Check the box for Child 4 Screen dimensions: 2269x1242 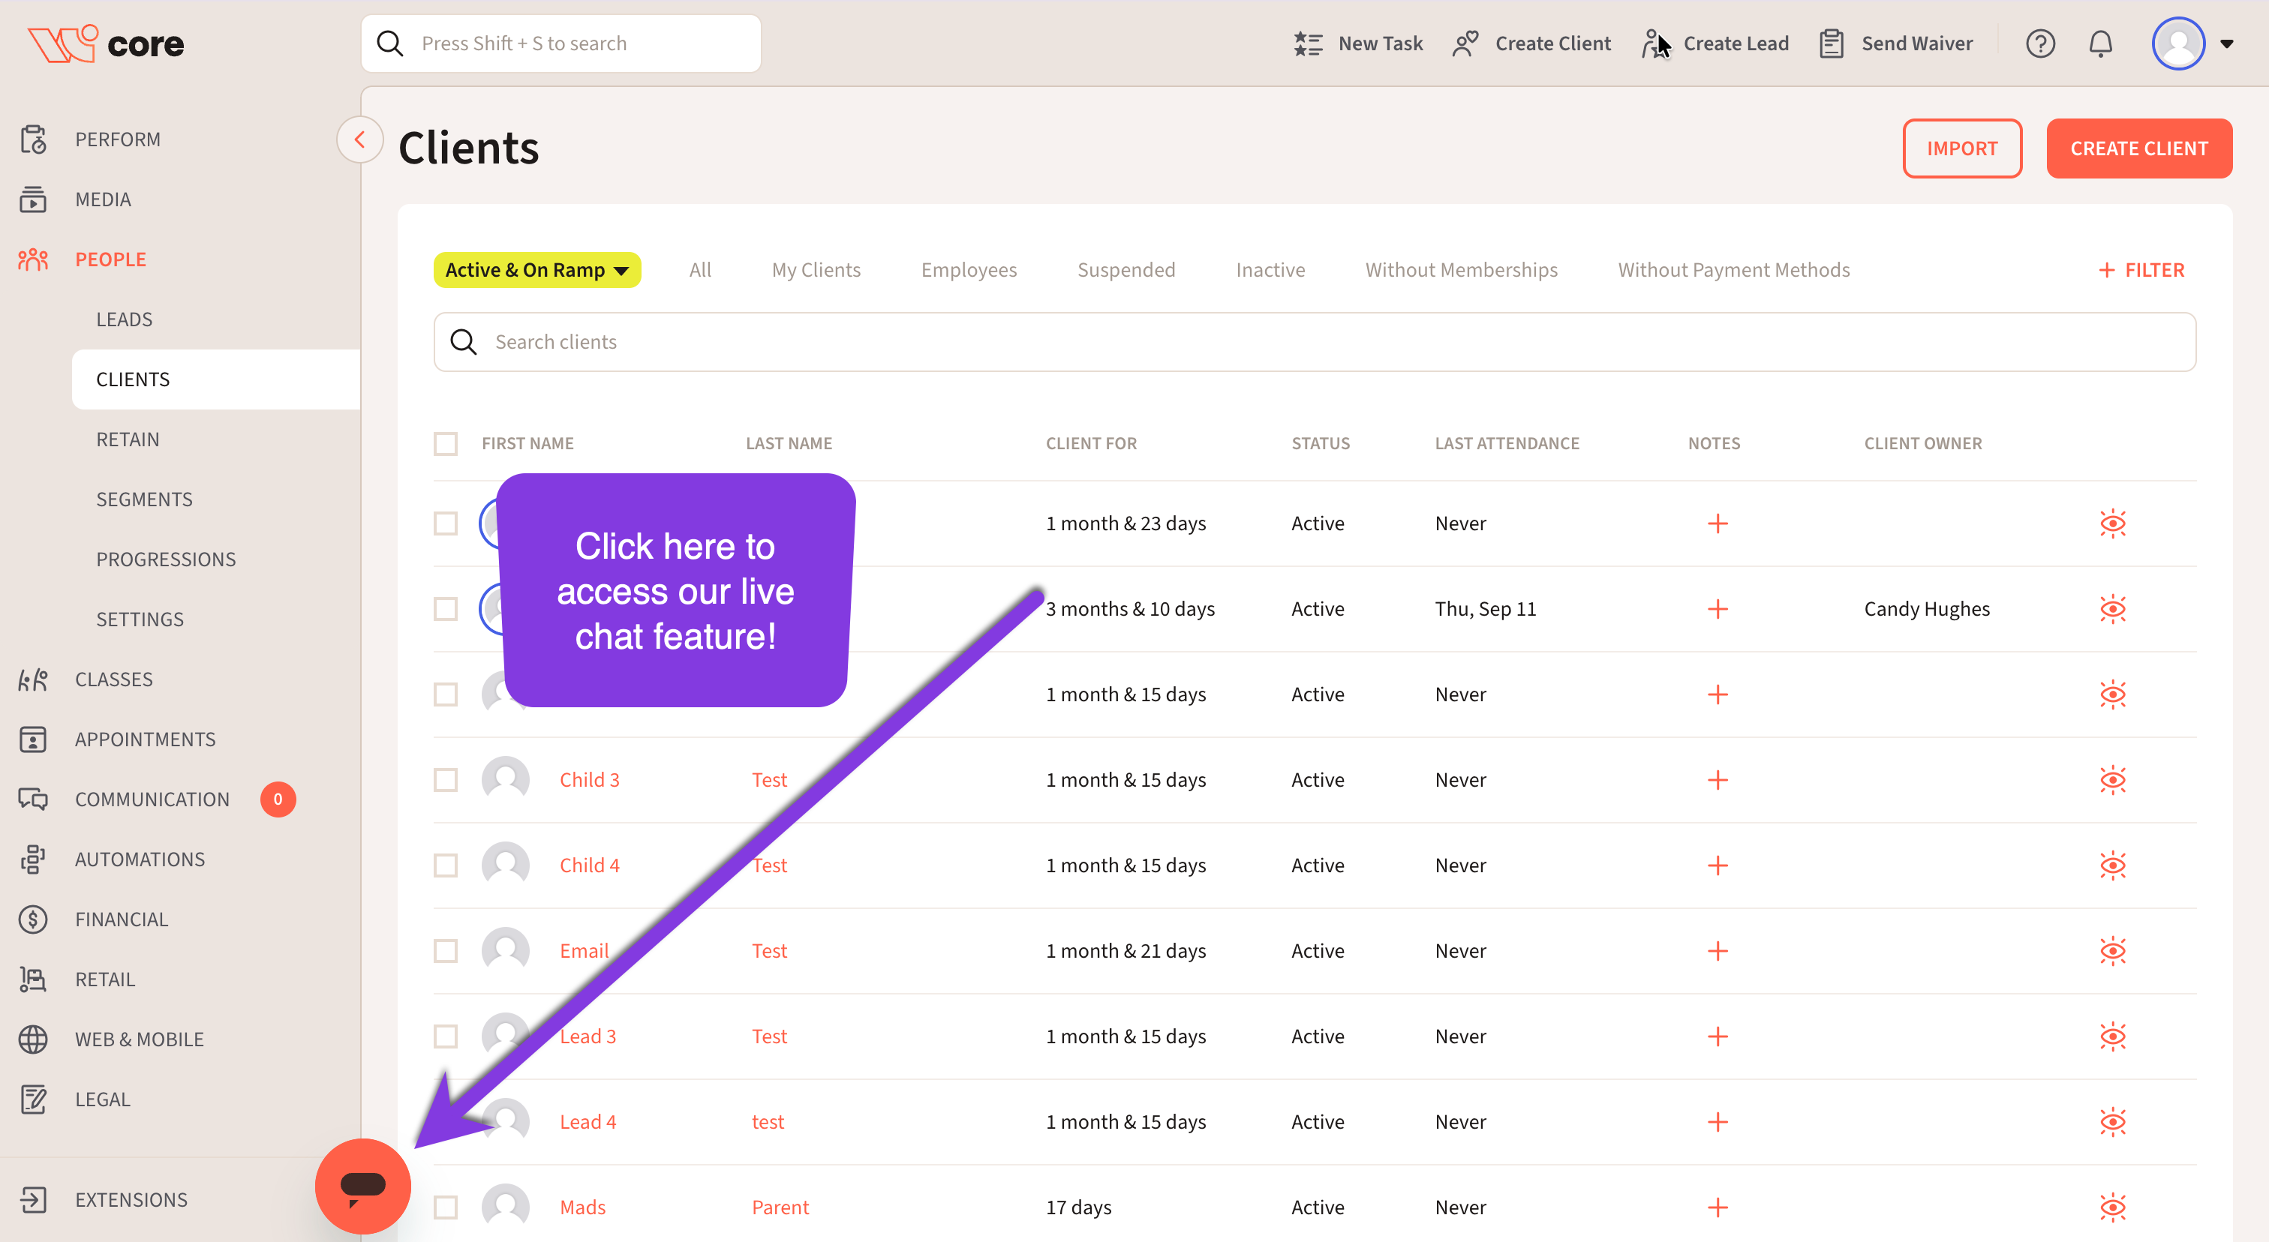click(x=446, y=865)
